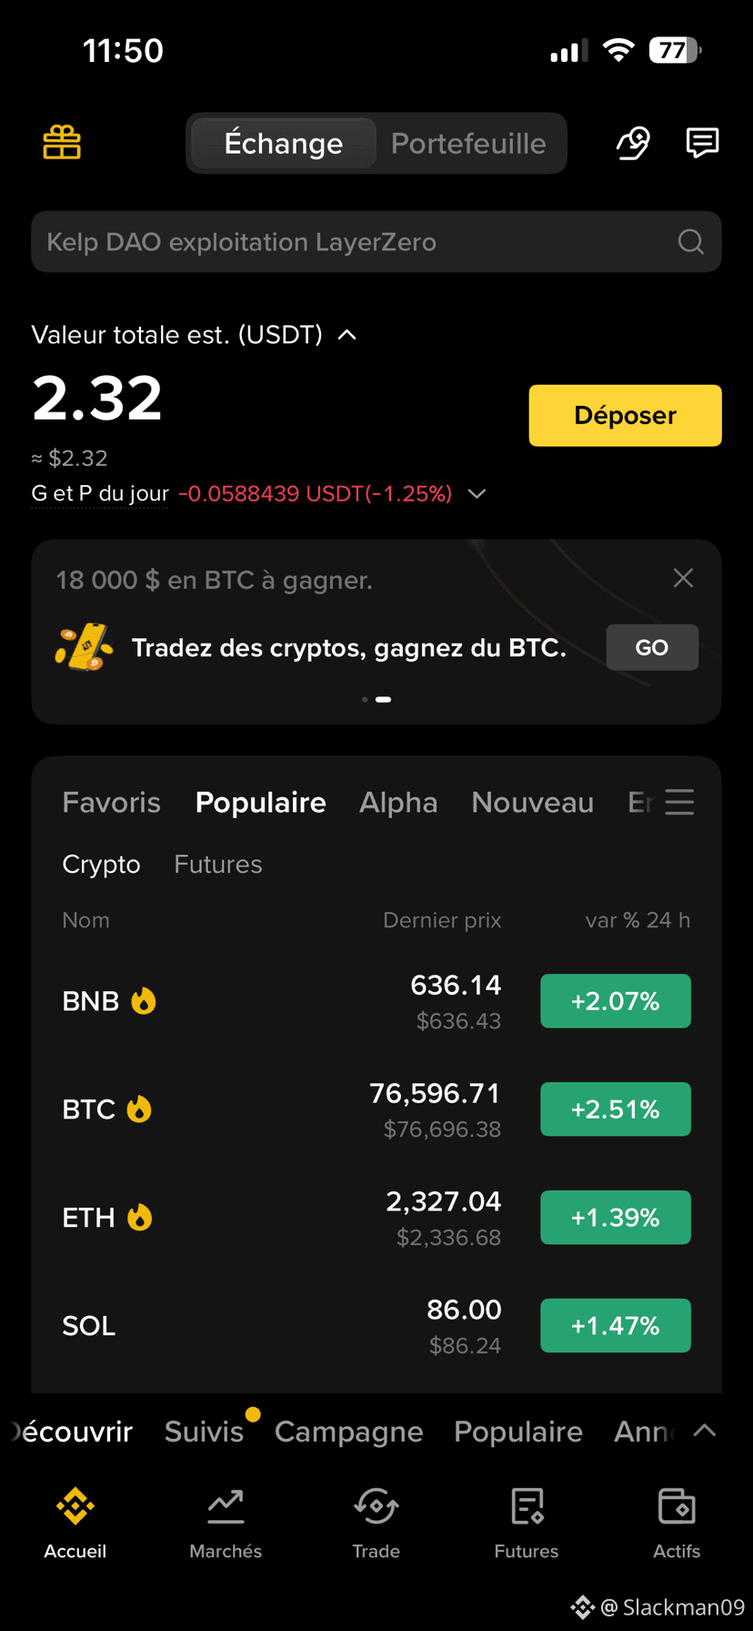753x1631 pixels.
Task: Switch to Portefeuille mode
Action: point(468,143)
